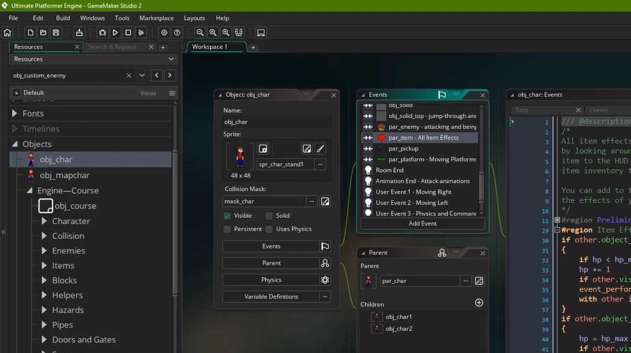The height and width of the screenshot is (353, 631).
Task: Expand the Enemies group
Action: point(44,251)
